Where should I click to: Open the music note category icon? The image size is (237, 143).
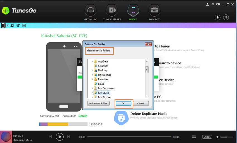pyautogui.click(x=12, y=26)
